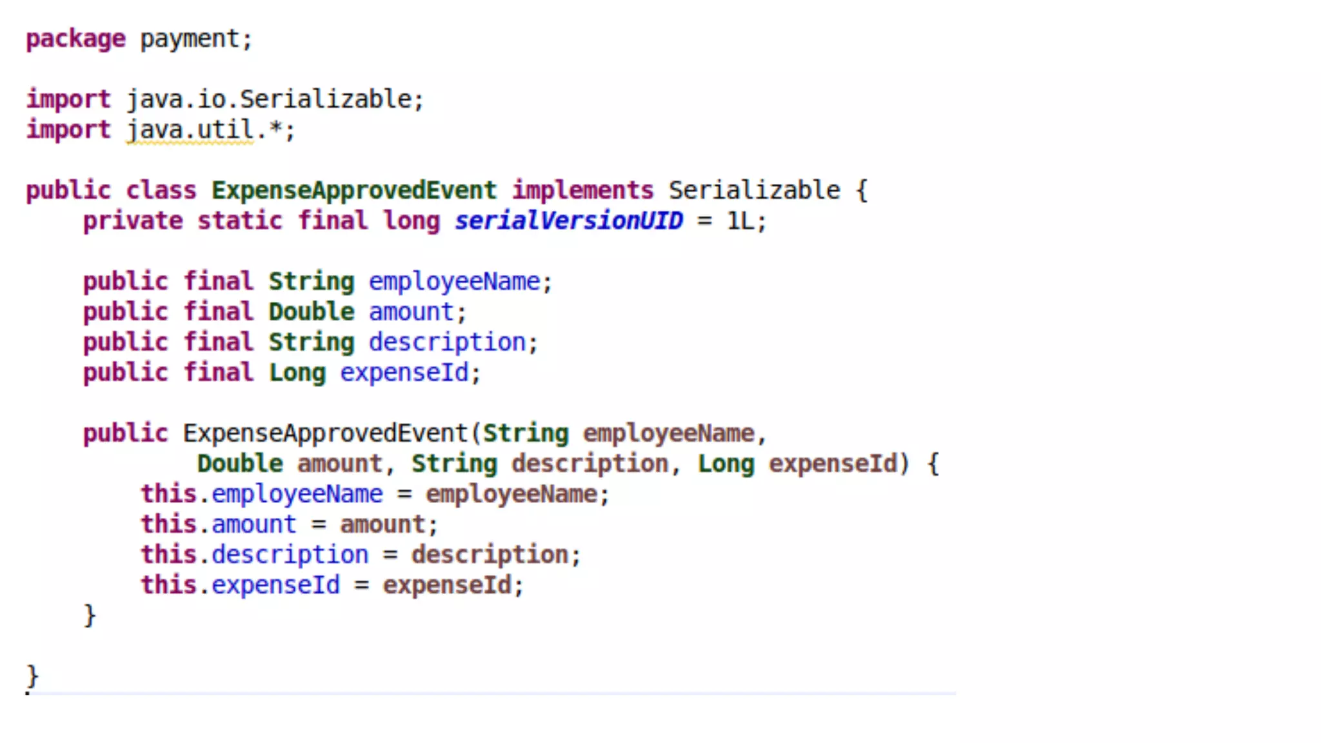
Task: Click 'this.description' in the constructor body
Action: tap(255, 555)
